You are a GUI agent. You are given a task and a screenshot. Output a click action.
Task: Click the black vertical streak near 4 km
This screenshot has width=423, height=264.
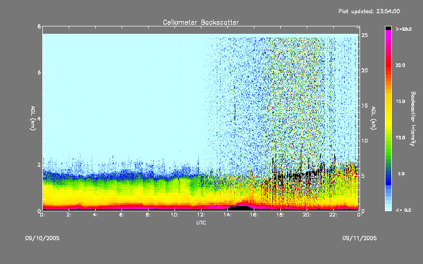coord(235,113)
